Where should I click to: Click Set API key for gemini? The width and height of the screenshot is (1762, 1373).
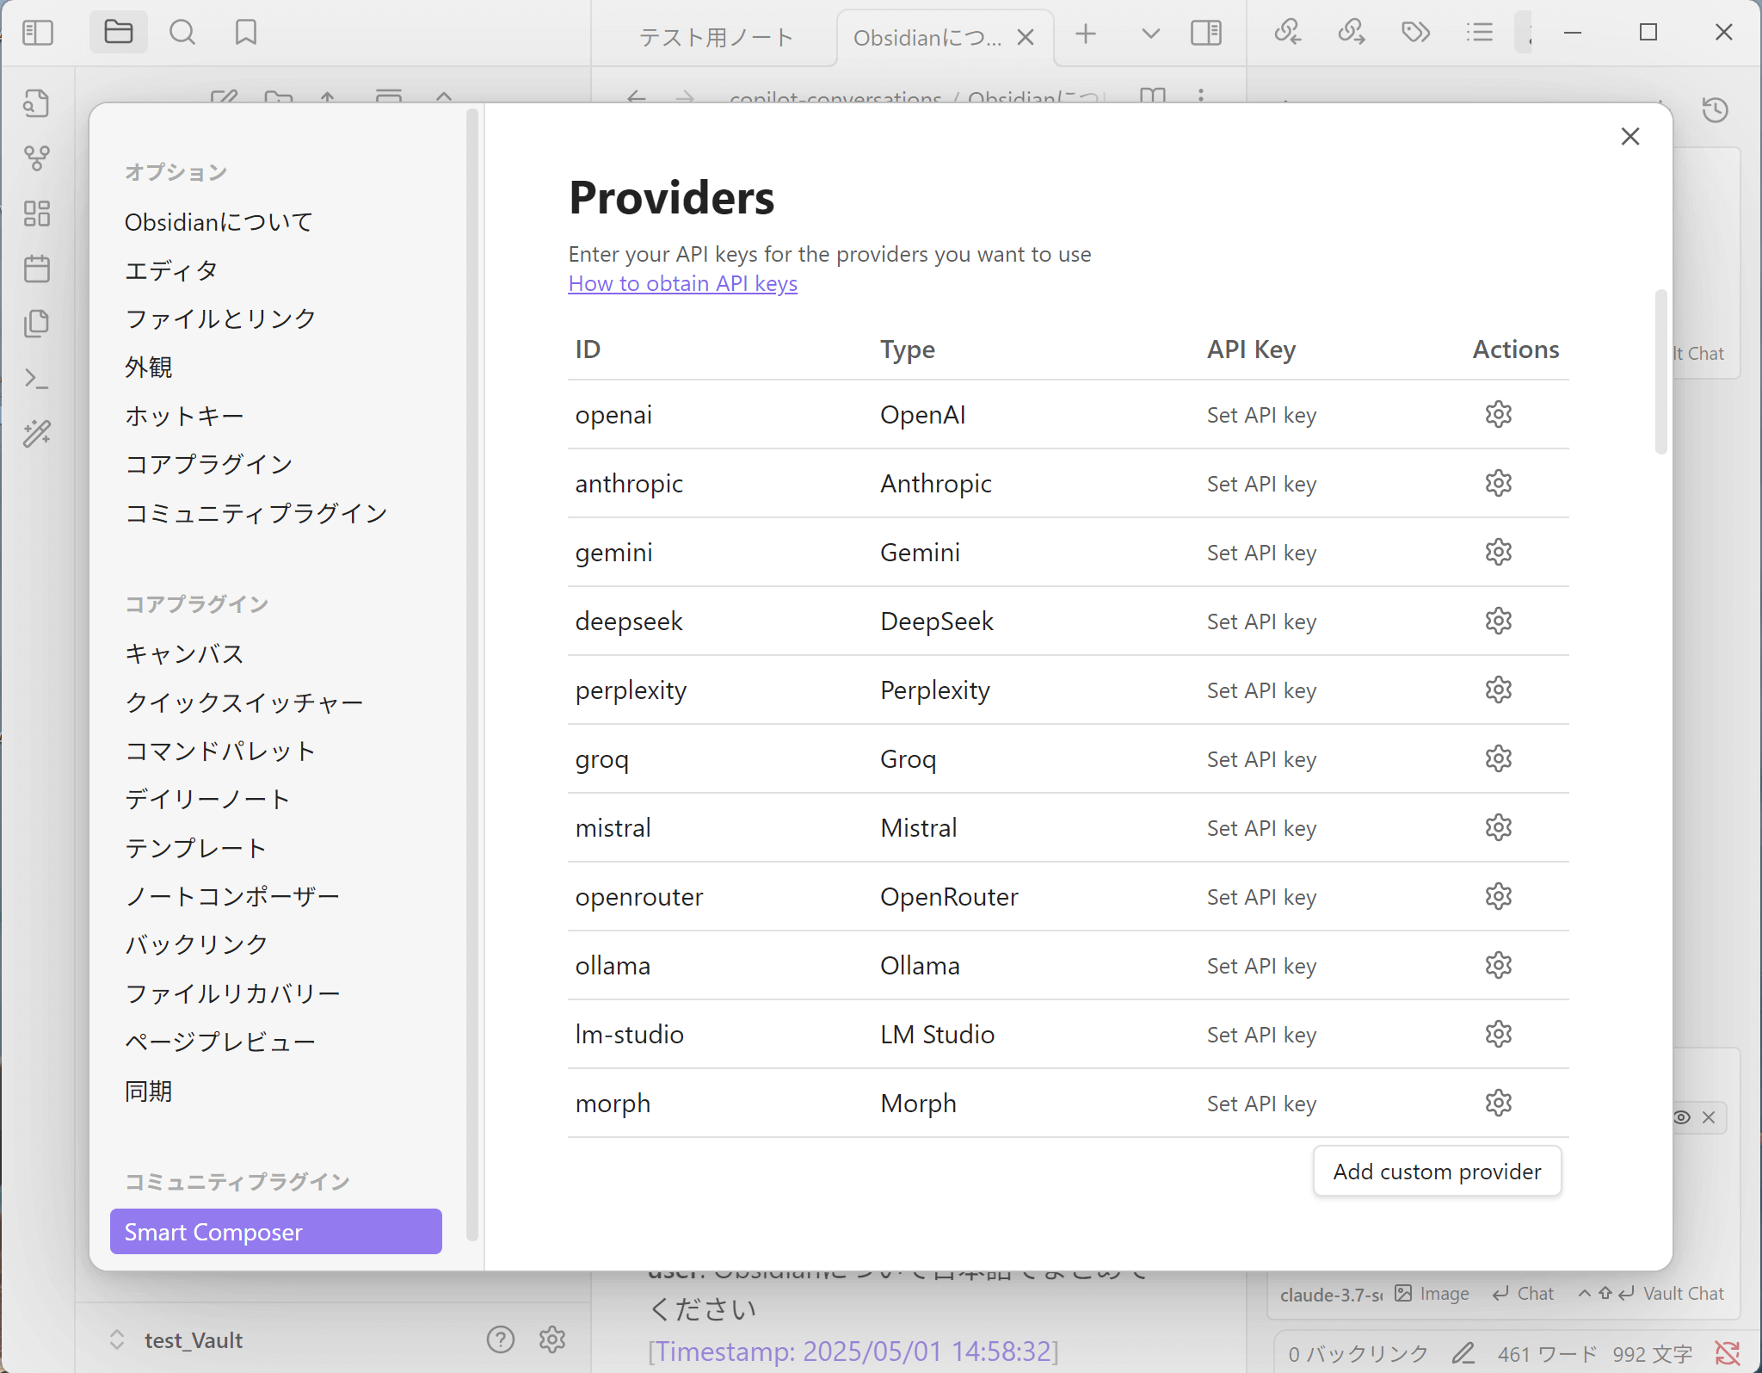pyautogui.click(x=1261, y=553)
